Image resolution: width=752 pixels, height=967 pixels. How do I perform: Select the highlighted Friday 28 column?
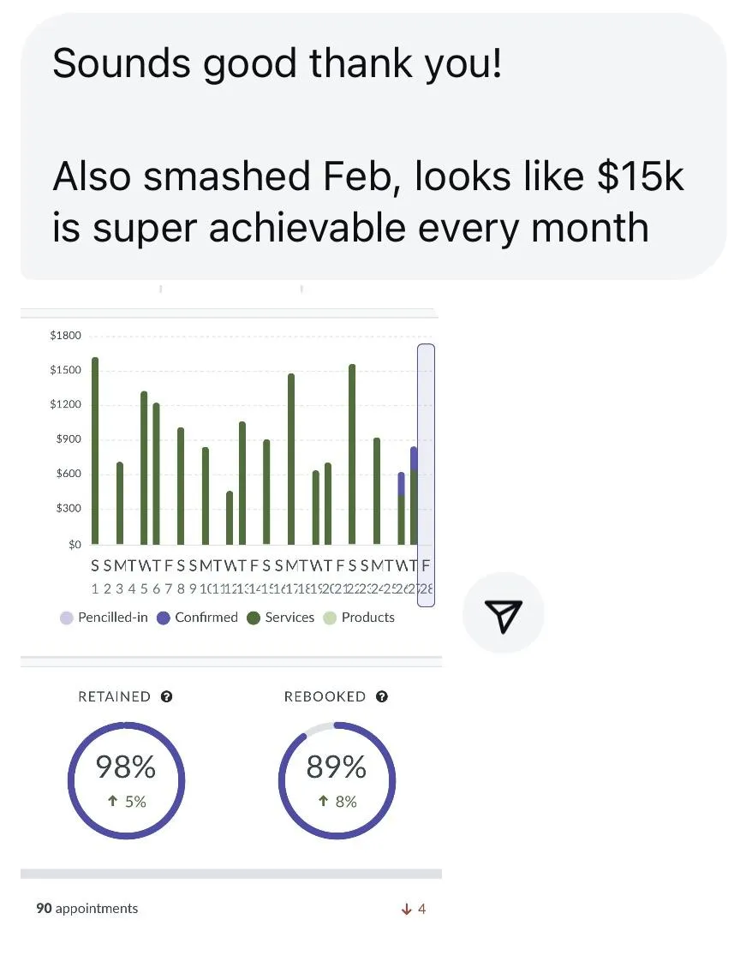point(427,475)
